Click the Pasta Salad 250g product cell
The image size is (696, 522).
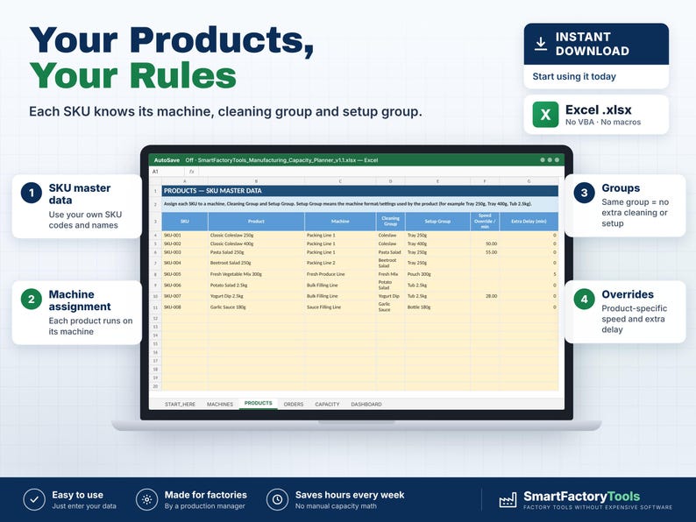point(256,252)
